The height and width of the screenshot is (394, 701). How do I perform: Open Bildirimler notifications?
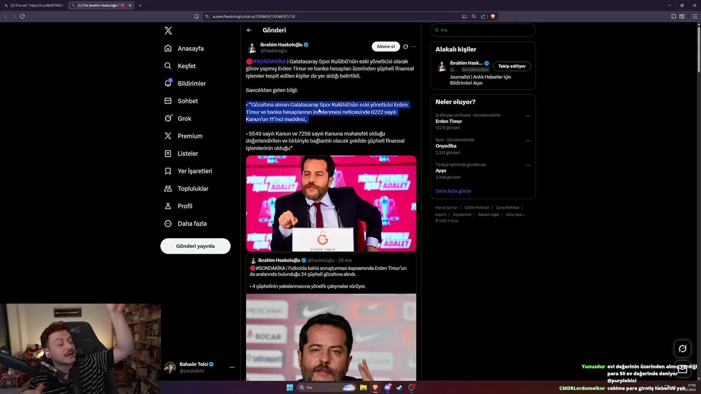tap(185, 84)
